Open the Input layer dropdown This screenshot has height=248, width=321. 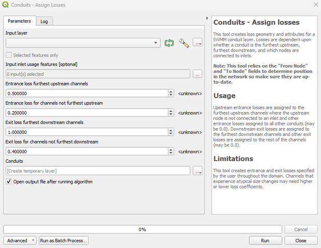[156, 43]
